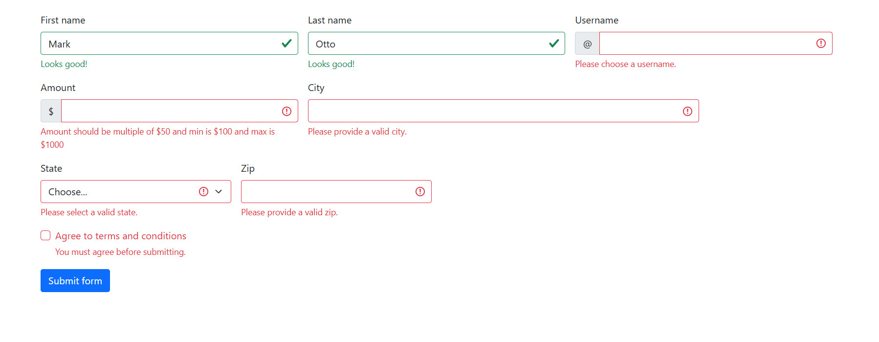This screenshot has height=342, width=879.
Task: Click into the empty Amount input
Action: click(169, 112)
